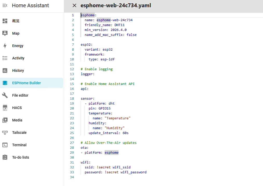Click '- platform: esphome' code line
Image resolution: width=263 pixels, height=186 pixels.
[100, 153]
